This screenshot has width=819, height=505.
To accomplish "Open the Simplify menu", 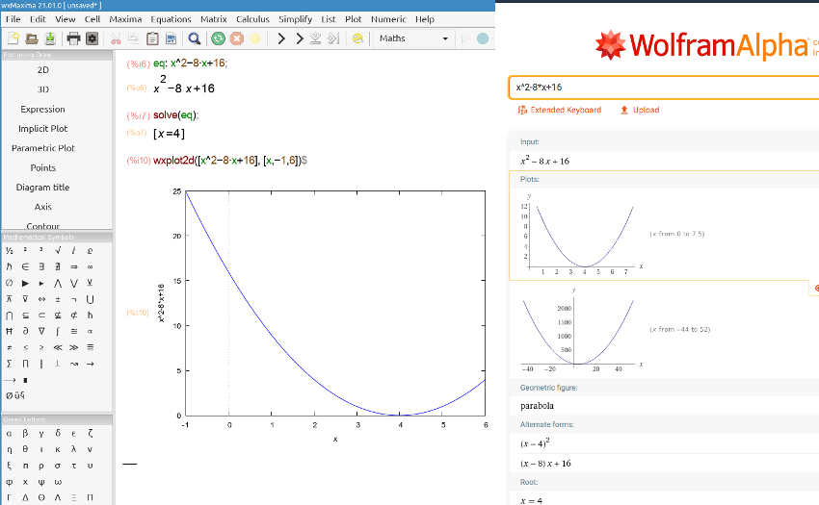I will (295, 19).
